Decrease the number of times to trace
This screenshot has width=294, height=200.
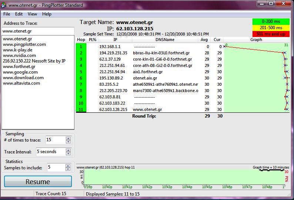coord(68,142)
